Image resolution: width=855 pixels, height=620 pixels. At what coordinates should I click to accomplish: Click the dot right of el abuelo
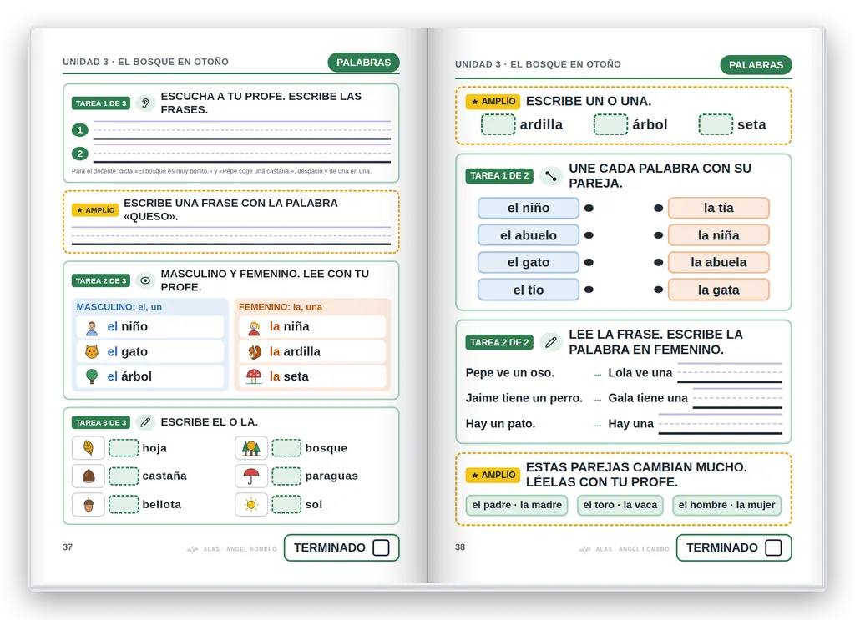point(589,235)
